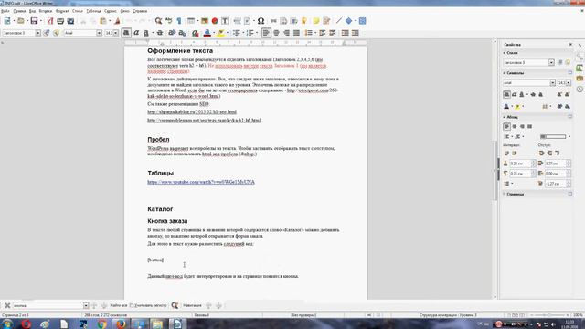Insert a chart with the red circle icon
585x329 pixels.
click(215, 21)
